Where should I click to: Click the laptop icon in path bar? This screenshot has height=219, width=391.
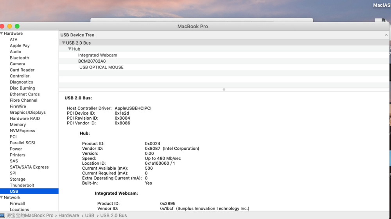(3, 215)
